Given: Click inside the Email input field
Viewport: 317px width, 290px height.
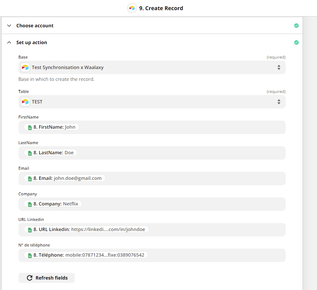Looking at the screenshot, I should point(152,179).
